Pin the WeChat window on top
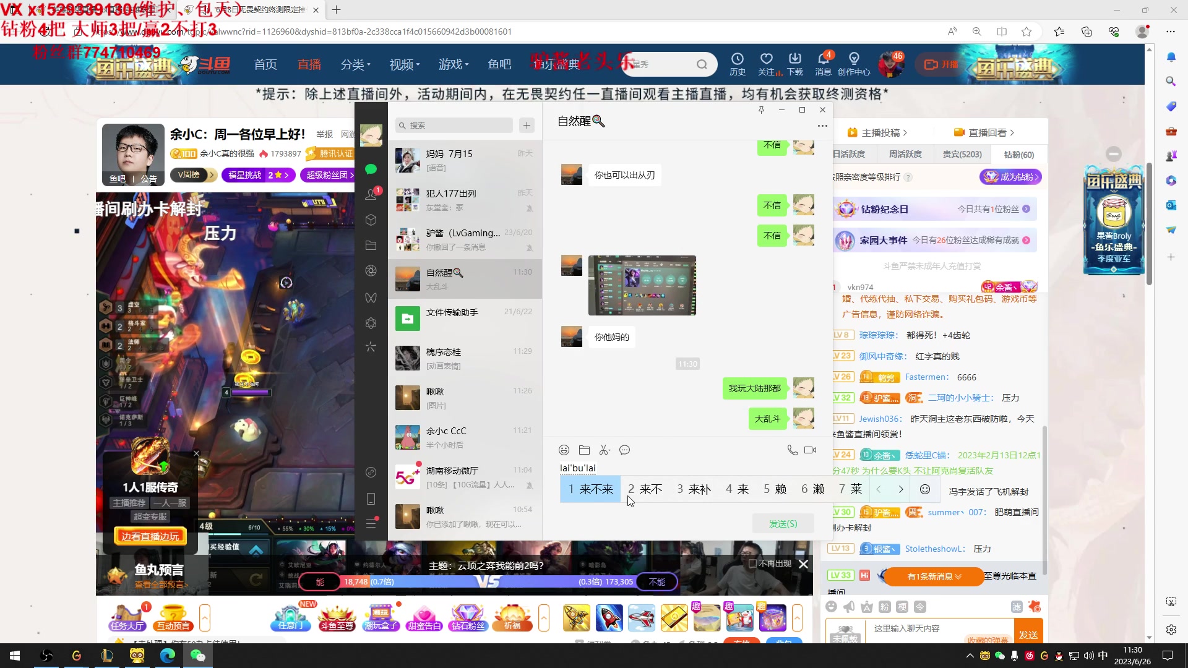 [761, 109]
